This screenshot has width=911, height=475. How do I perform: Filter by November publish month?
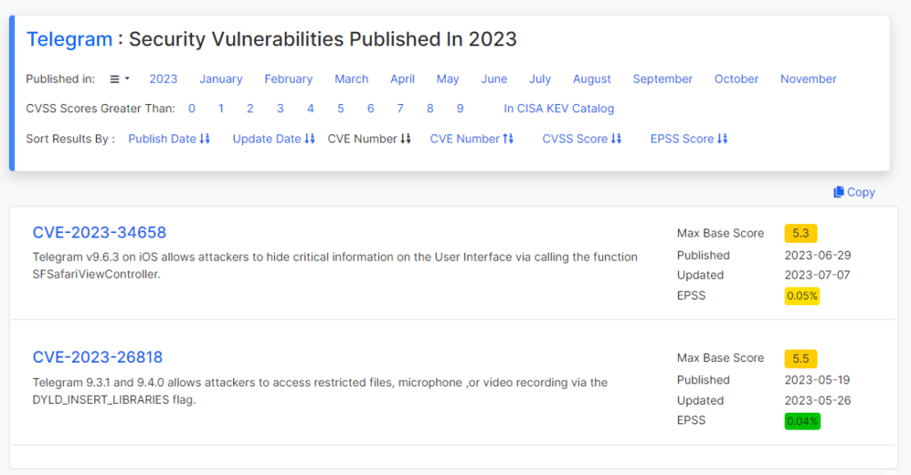tap(808, 79)
